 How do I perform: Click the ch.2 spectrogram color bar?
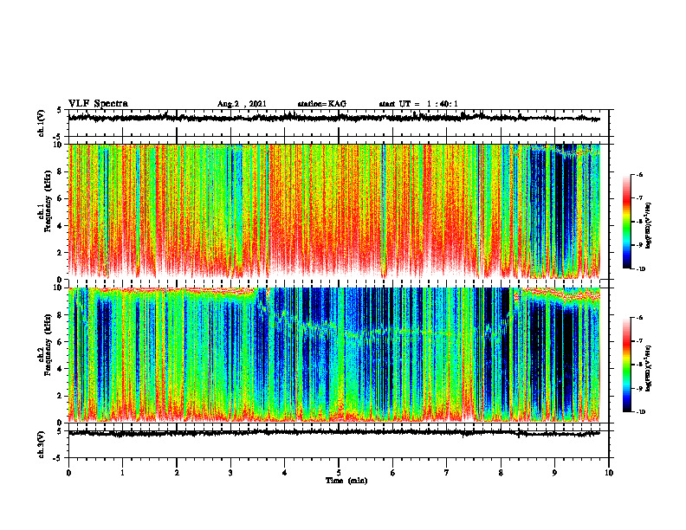tap(626, 365)
